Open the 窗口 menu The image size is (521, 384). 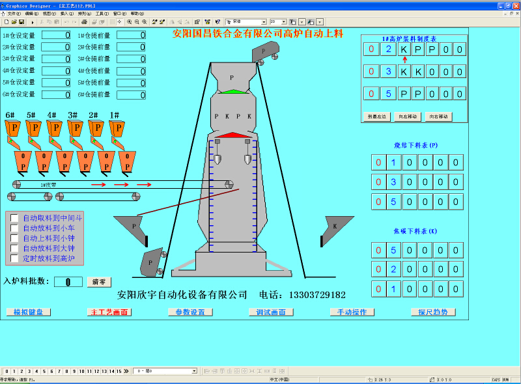click(x=120, y=14)
